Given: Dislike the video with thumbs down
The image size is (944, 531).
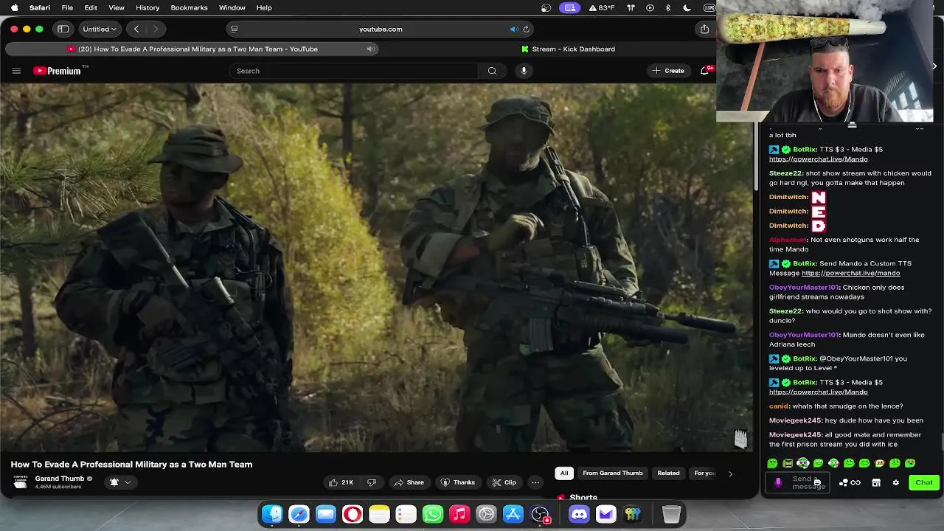Looking at the screenshot, I should 372,482.
